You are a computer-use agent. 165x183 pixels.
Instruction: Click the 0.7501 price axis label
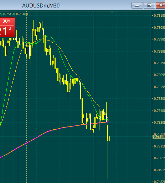point(159,158)
